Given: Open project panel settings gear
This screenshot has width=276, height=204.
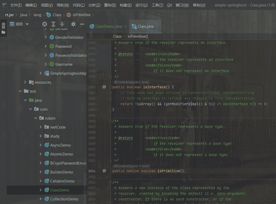Looking at the screenshot, I should coord(73,24).
